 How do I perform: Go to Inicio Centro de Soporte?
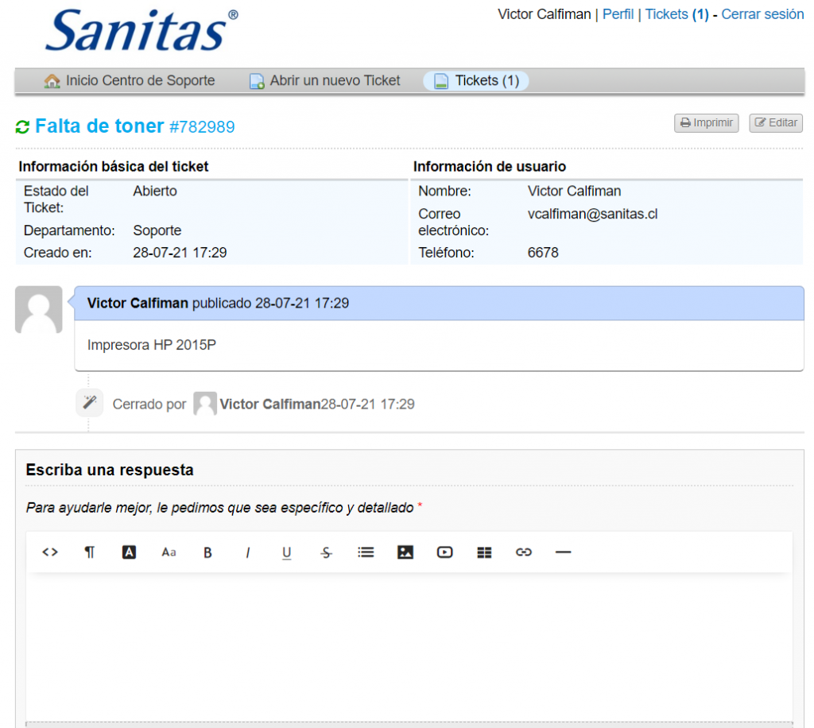click(x=130, y=81)
